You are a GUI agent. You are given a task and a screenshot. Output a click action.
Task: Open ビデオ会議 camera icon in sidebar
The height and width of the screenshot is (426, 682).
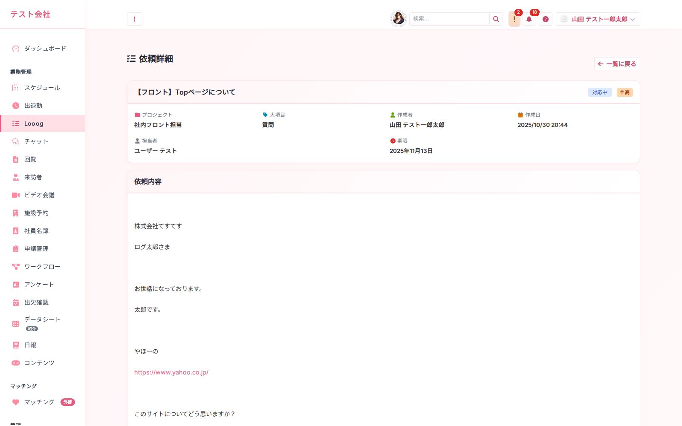tap(16, 195)
